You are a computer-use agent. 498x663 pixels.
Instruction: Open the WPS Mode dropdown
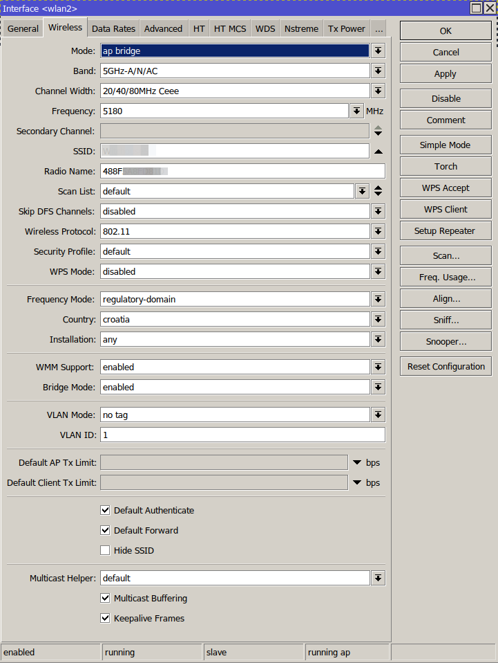coord(378,271)
